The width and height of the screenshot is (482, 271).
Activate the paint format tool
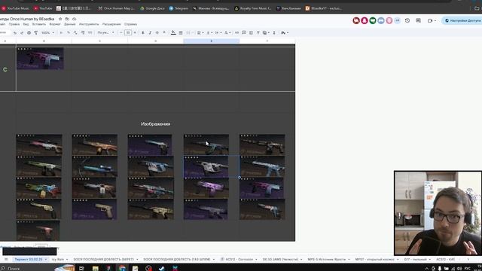(x=35, y=32)
